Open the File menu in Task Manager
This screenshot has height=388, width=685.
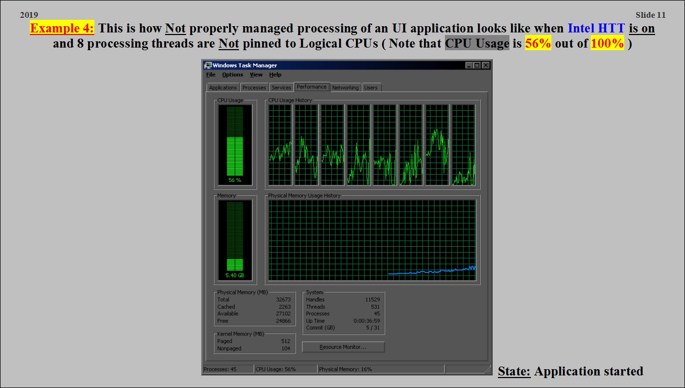(x=211, y=75)
